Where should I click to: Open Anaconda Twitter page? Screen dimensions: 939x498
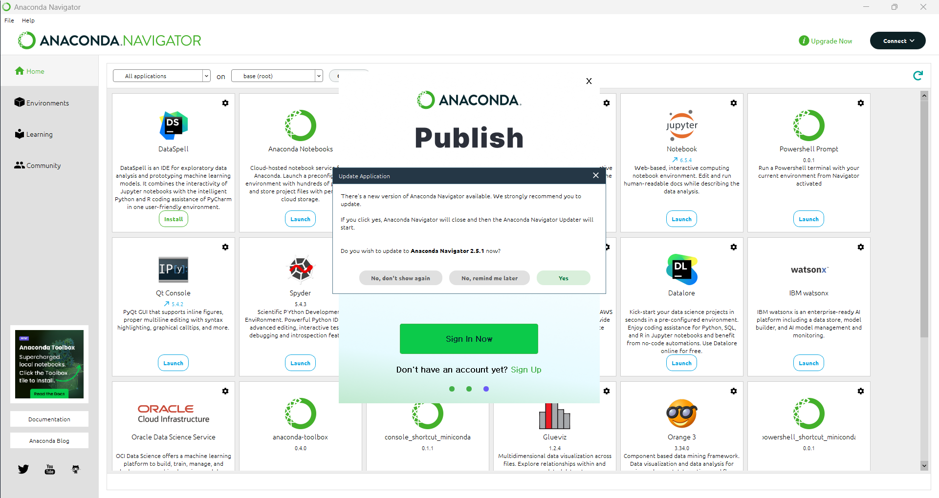pyautogui.click(x=23, y=469)
